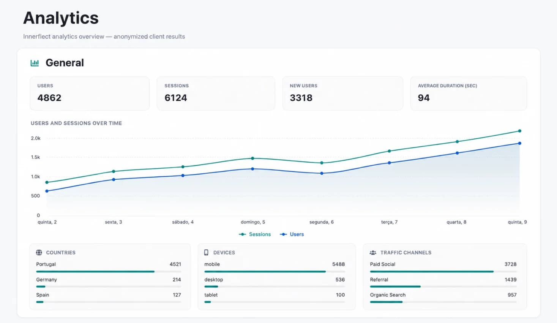Image resolution: width=557 pixels, height=323 pixels.
Task: Click the Spain country label
Action: (x=43, y=295)
